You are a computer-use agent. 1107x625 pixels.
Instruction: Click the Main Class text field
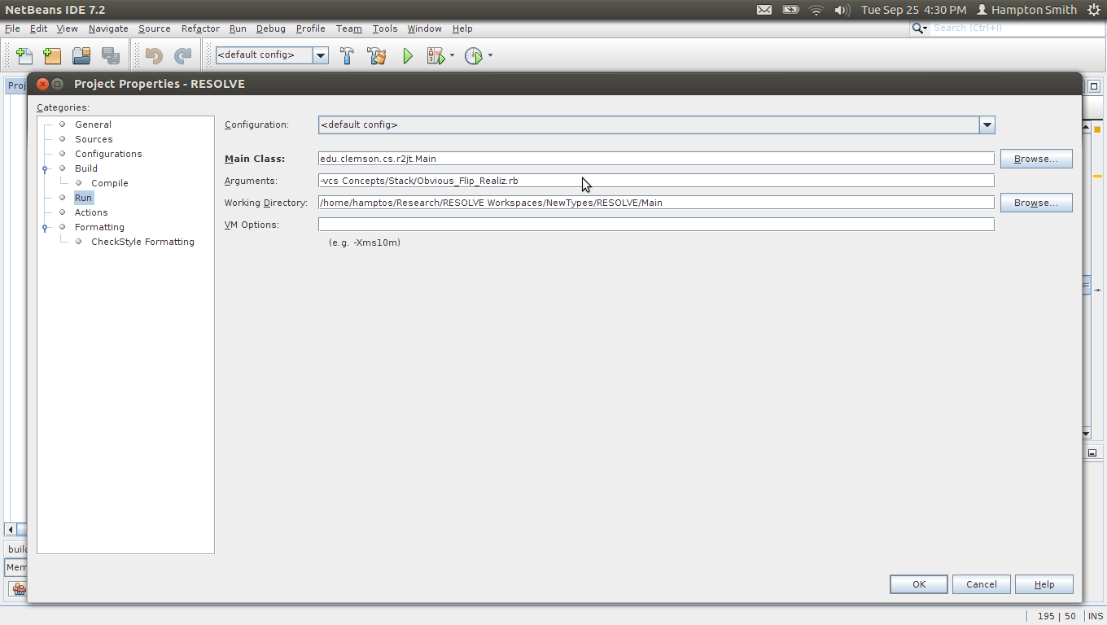[x=656, y=159]
